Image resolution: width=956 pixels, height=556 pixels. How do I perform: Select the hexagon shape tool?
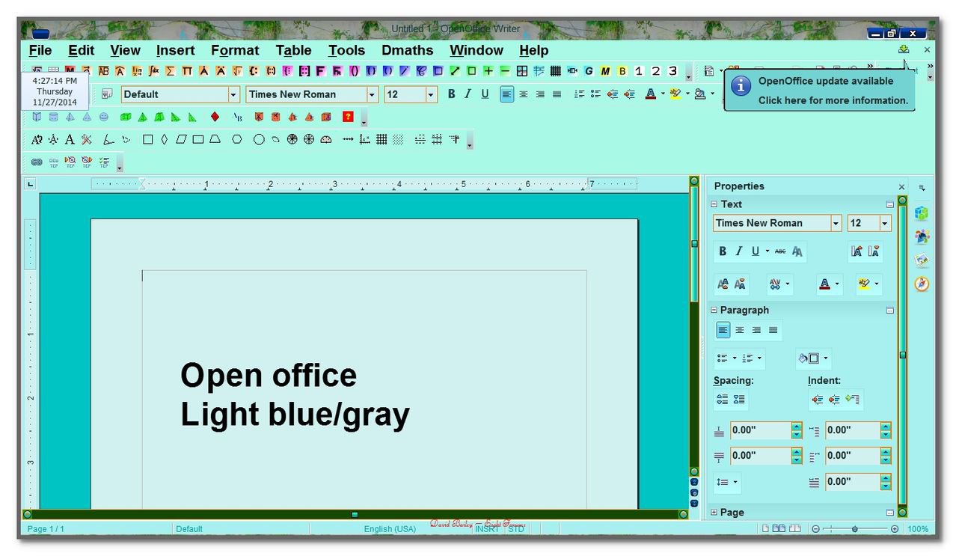click(x=236, y=139)
